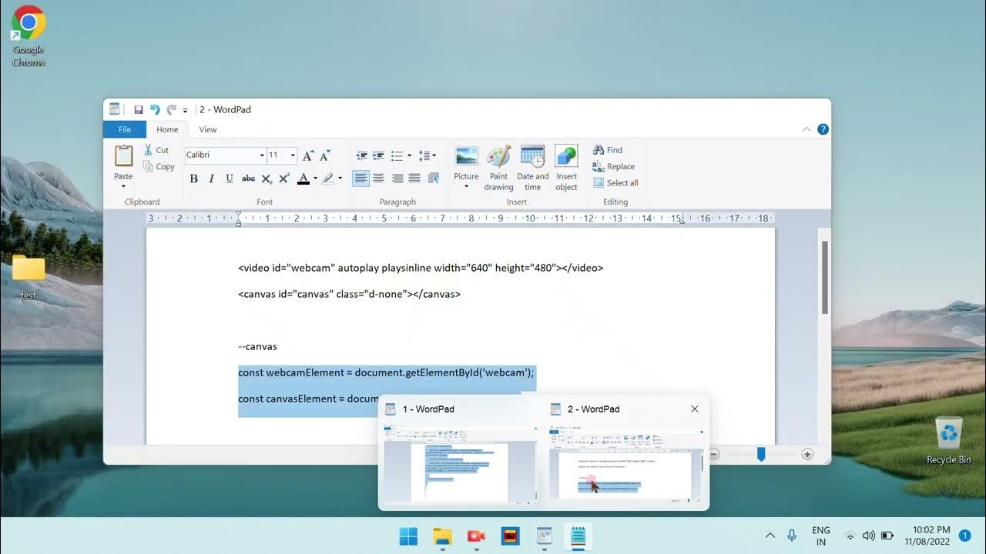986x554 pixels.
Task: Apply subscript formatting
Action: (x=267, y=179)
